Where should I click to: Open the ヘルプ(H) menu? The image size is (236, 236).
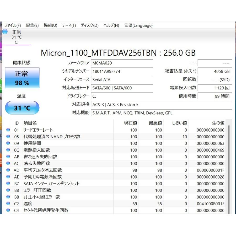pos(111,25)
